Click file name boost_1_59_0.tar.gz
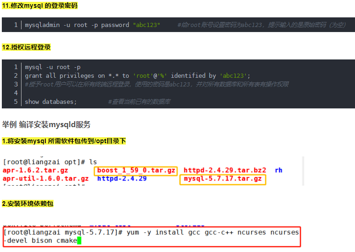The image size is (355, 252). point(136,170)
